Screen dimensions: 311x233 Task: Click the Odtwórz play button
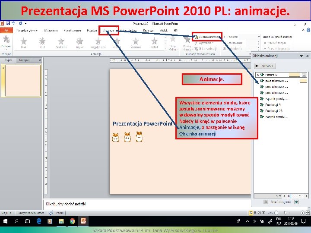(x=265, y=66)
